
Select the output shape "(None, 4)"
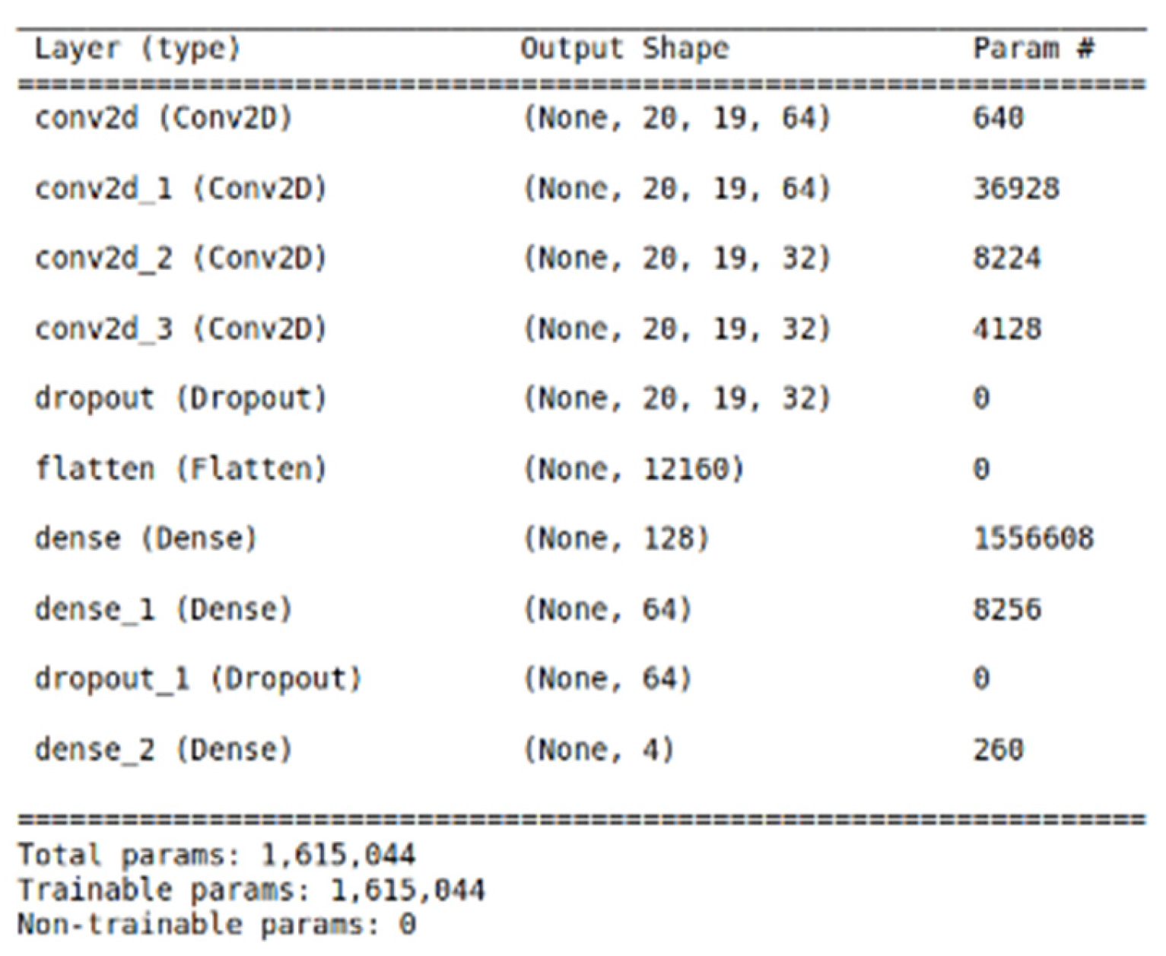click(598, 750)
